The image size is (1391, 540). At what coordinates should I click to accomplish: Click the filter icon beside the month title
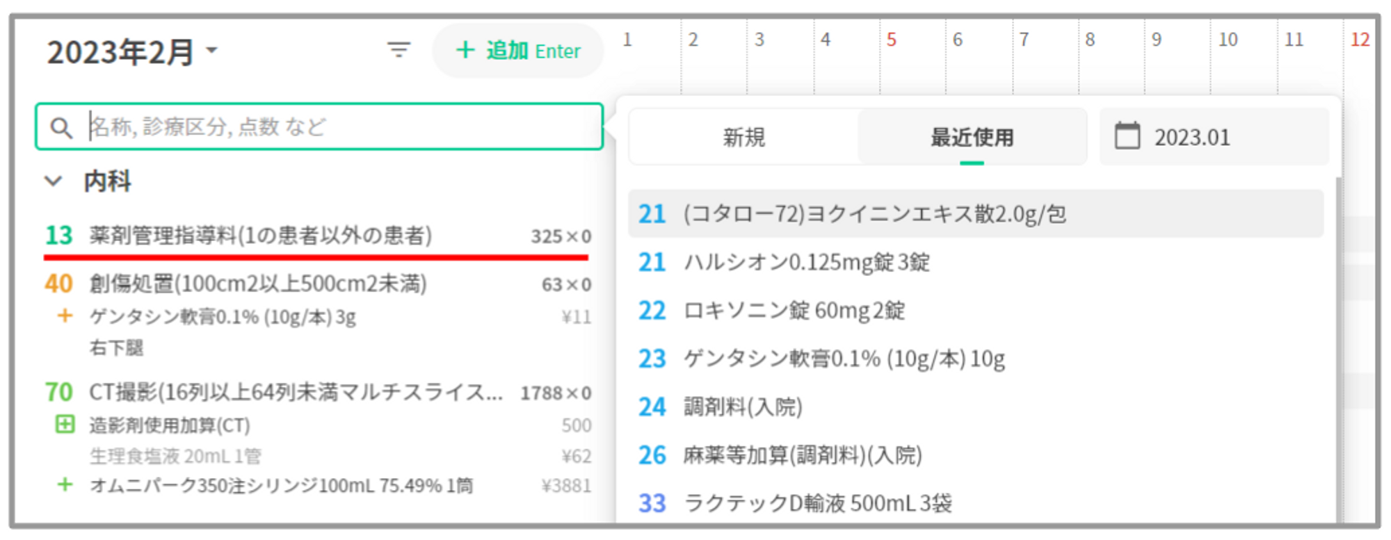(x=399, y=50)
